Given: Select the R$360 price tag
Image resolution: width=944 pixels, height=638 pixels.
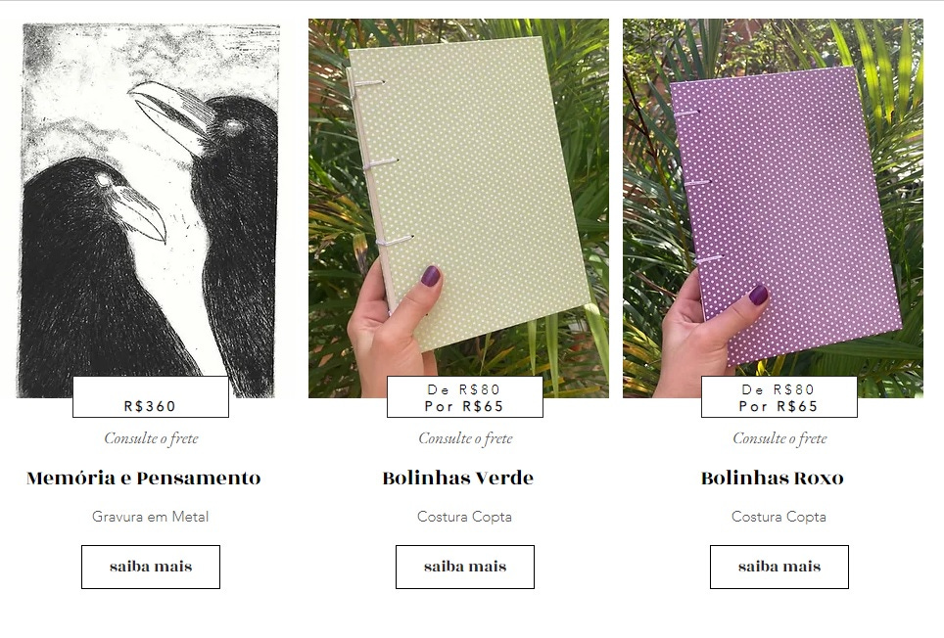Looking at the screenshot, I should [x=151, y=397].
